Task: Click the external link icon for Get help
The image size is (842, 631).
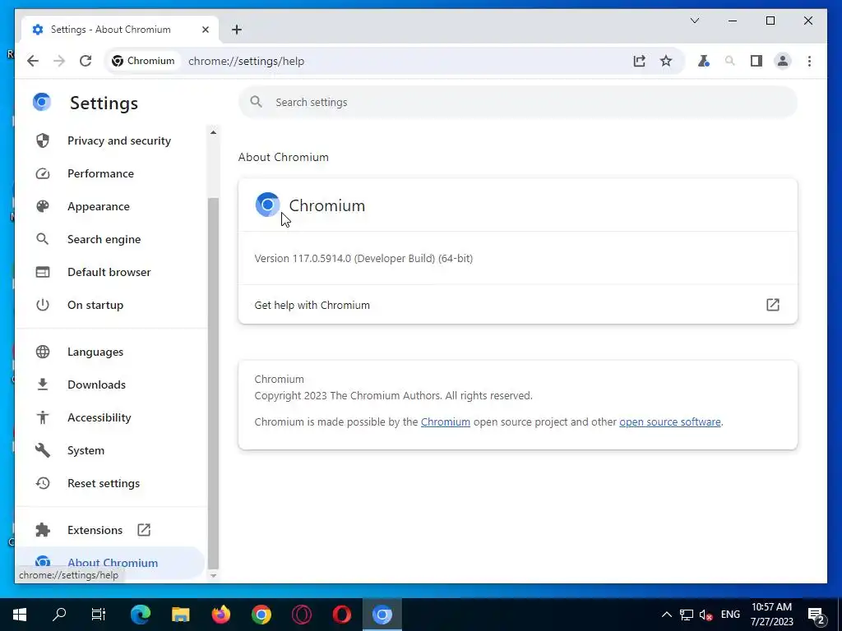Action: 773,305
